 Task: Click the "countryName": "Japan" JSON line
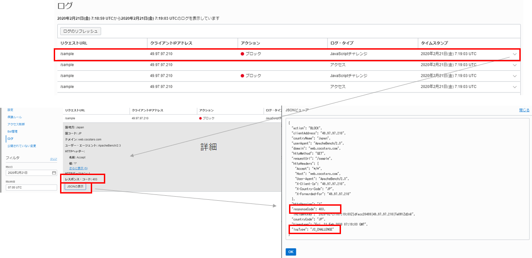pos(311,138)
